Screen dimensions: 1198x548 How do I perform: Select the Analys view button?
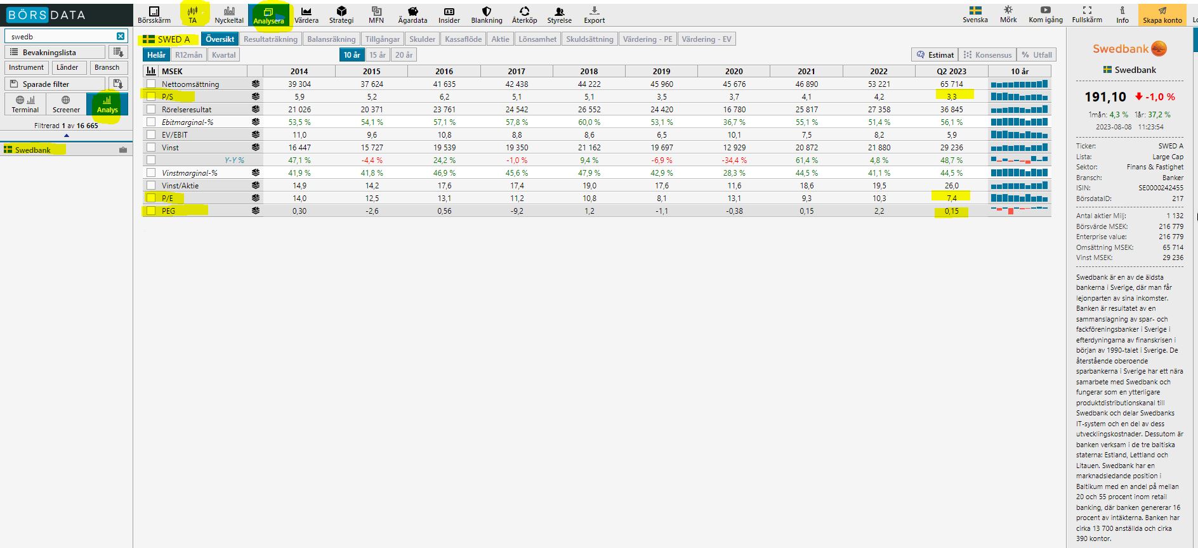pos(107,104)
